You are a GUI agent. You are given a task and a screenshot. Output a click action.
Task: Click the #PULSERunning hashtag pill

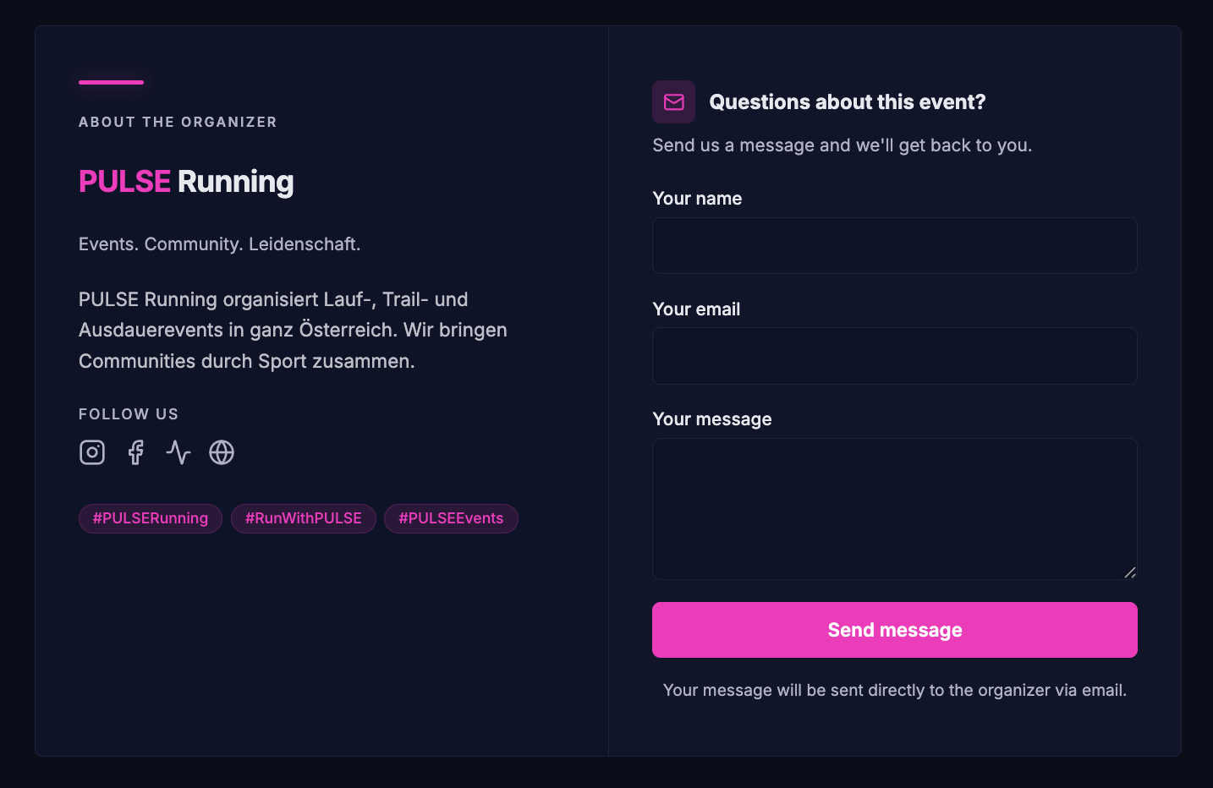pos(151,518)
